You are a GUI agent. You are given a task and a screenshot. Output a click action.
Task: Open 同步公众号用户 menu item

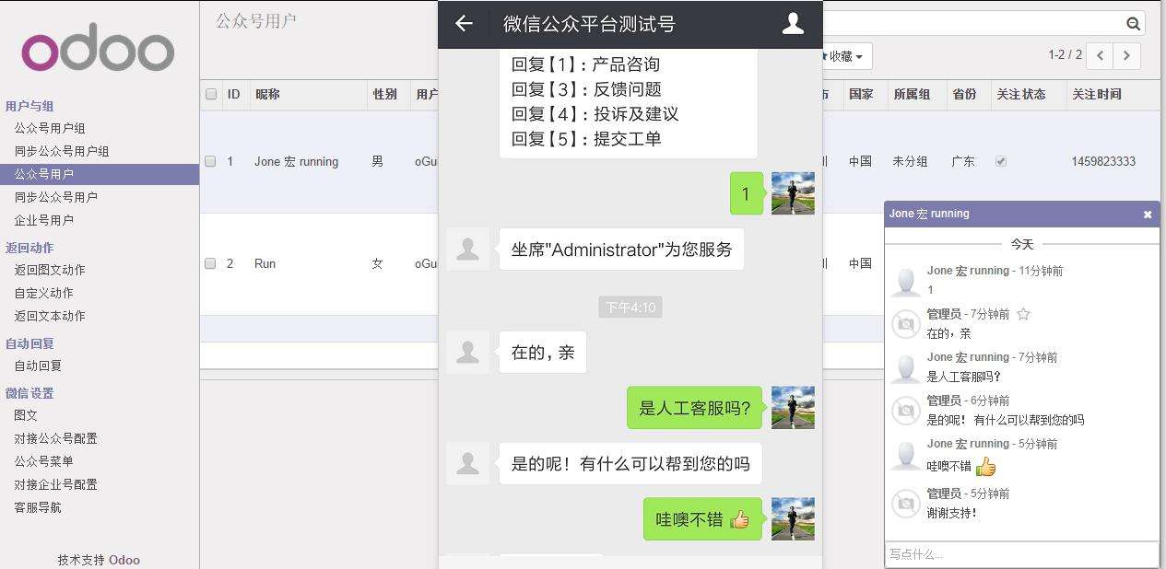pos(55,197)
